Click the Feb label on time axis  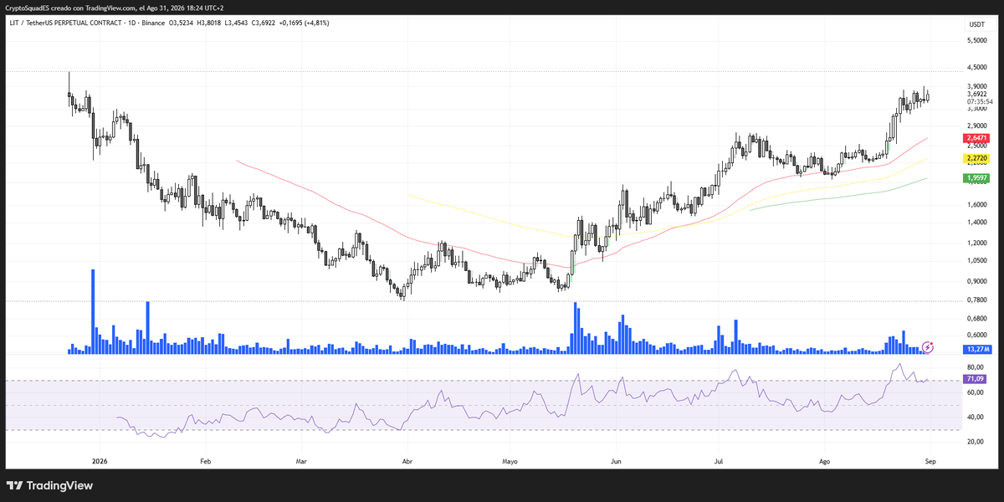205,461
